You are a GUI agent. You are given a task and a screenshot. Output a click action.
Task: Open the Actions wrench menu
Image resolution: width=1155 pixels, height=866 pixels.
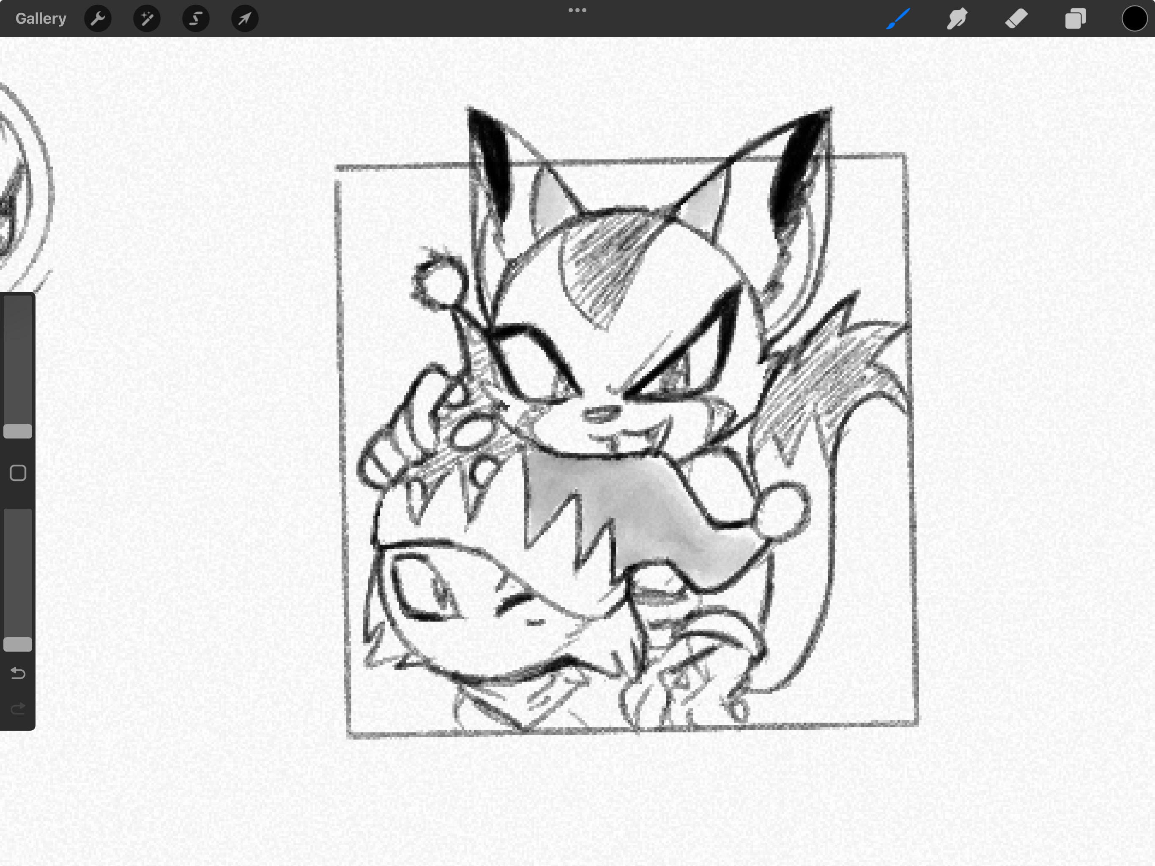pos(98,19)
